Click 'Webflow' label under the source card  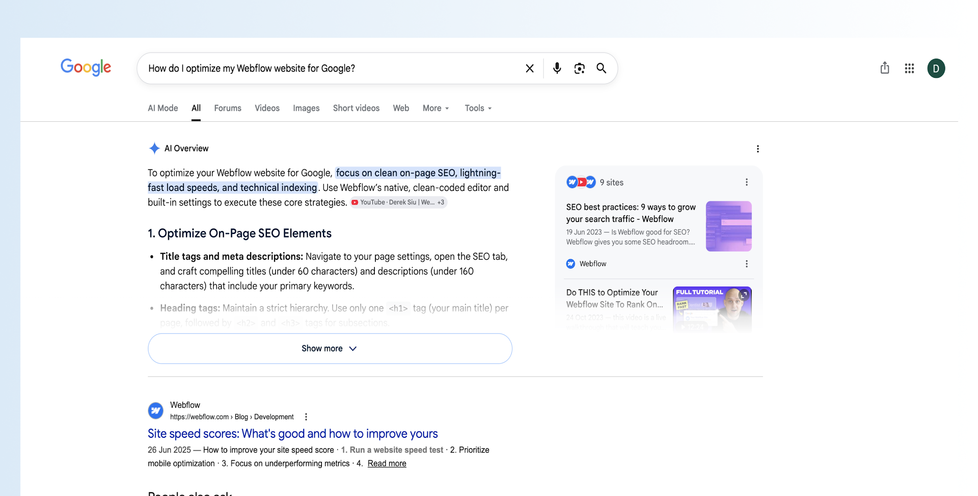tap(593, 264)
